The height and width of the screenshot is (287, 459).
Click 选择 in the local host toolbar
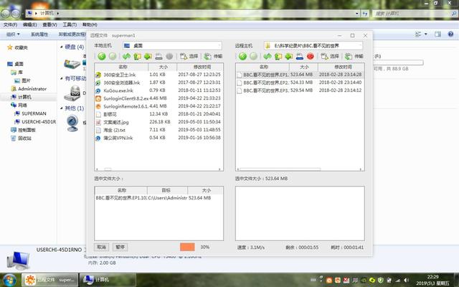click(189, 56)
